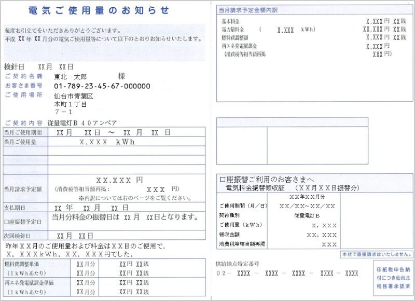The width and height of the screenshot is (415, 301).
Task: Click the 検針日 label
Action: (14, 67)
